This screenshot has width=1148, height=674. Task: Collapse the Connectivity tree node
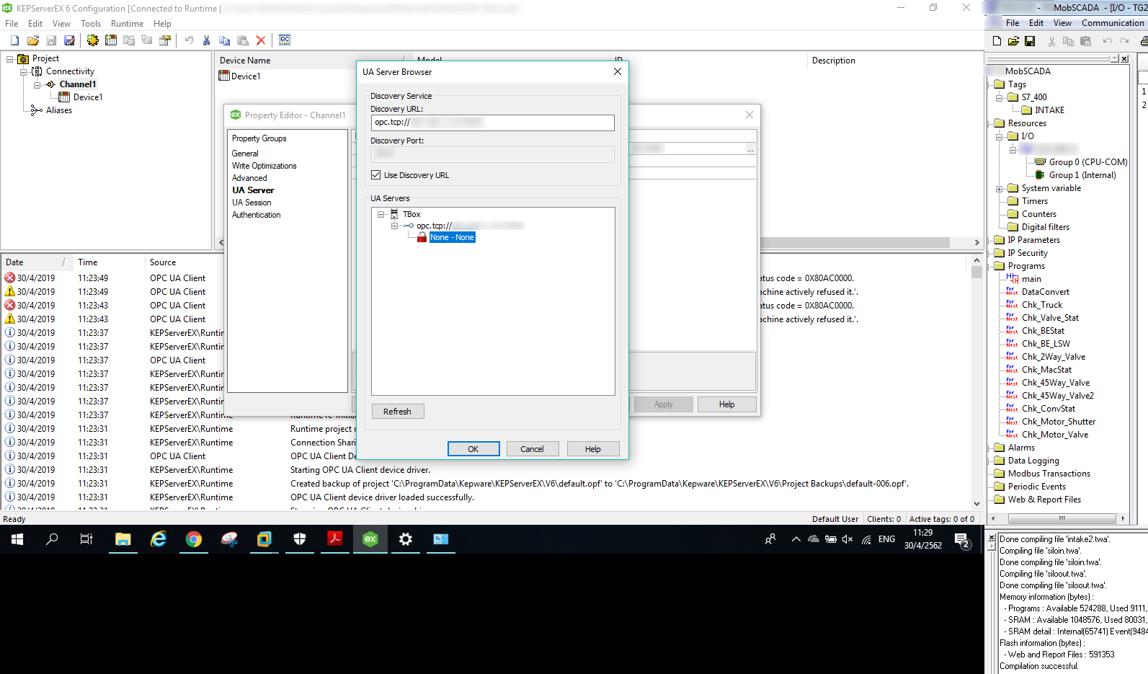click(x=24, y=71)
